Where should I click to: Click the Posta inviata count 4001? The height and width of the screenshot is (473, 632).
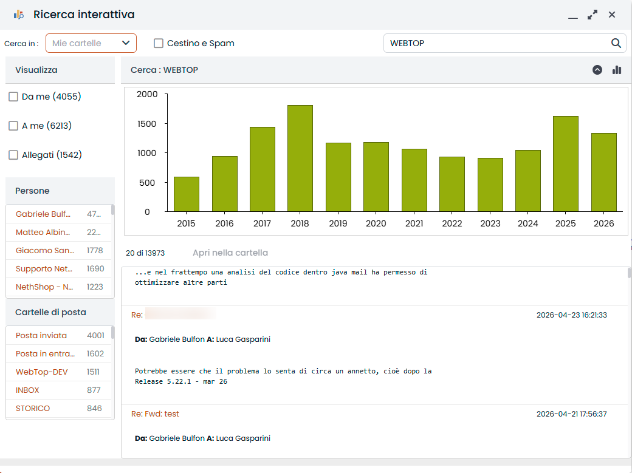[95, 335]
